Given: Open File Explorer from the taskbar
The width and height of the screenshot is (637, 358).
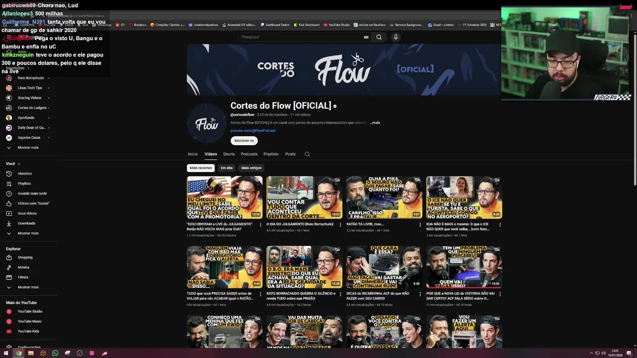Looking at the screenshot, I should tap(31, 353).
